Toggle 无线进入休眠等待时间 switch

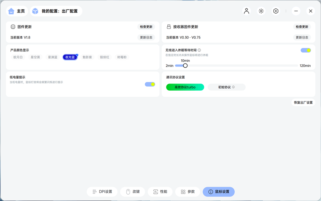[x=306, y=50]
